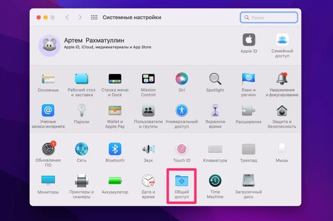The width and height of the screenshot is (333, 221).
Task: Go back with the left chevron
Action: (67, 17)
